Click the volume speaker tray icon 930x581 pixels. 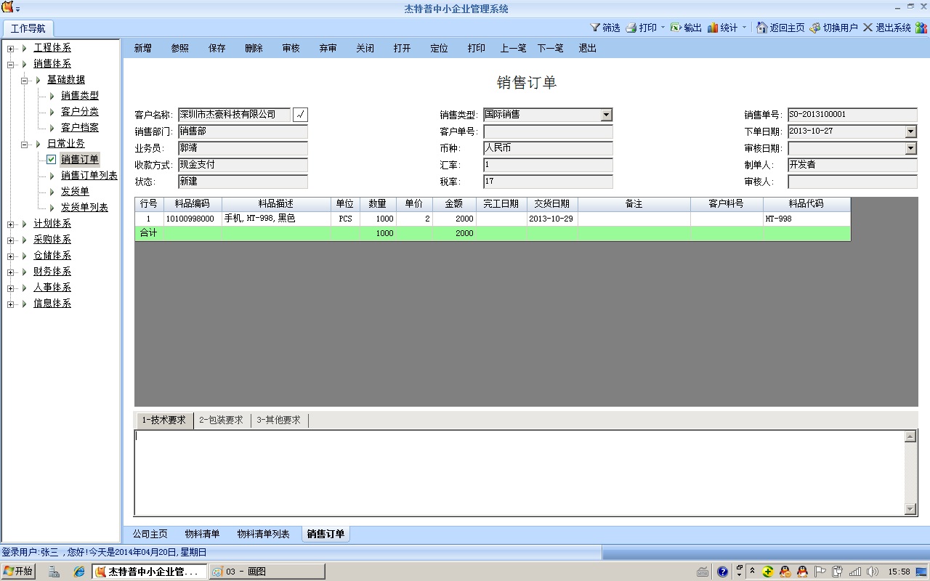click(x=872, y=572)
